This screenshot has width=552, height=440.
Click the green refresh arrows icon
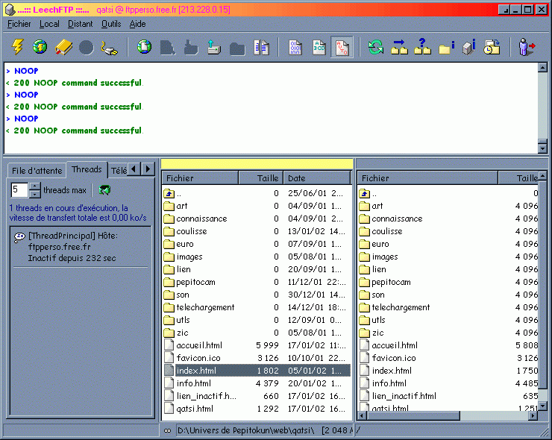tap(376, 47)
